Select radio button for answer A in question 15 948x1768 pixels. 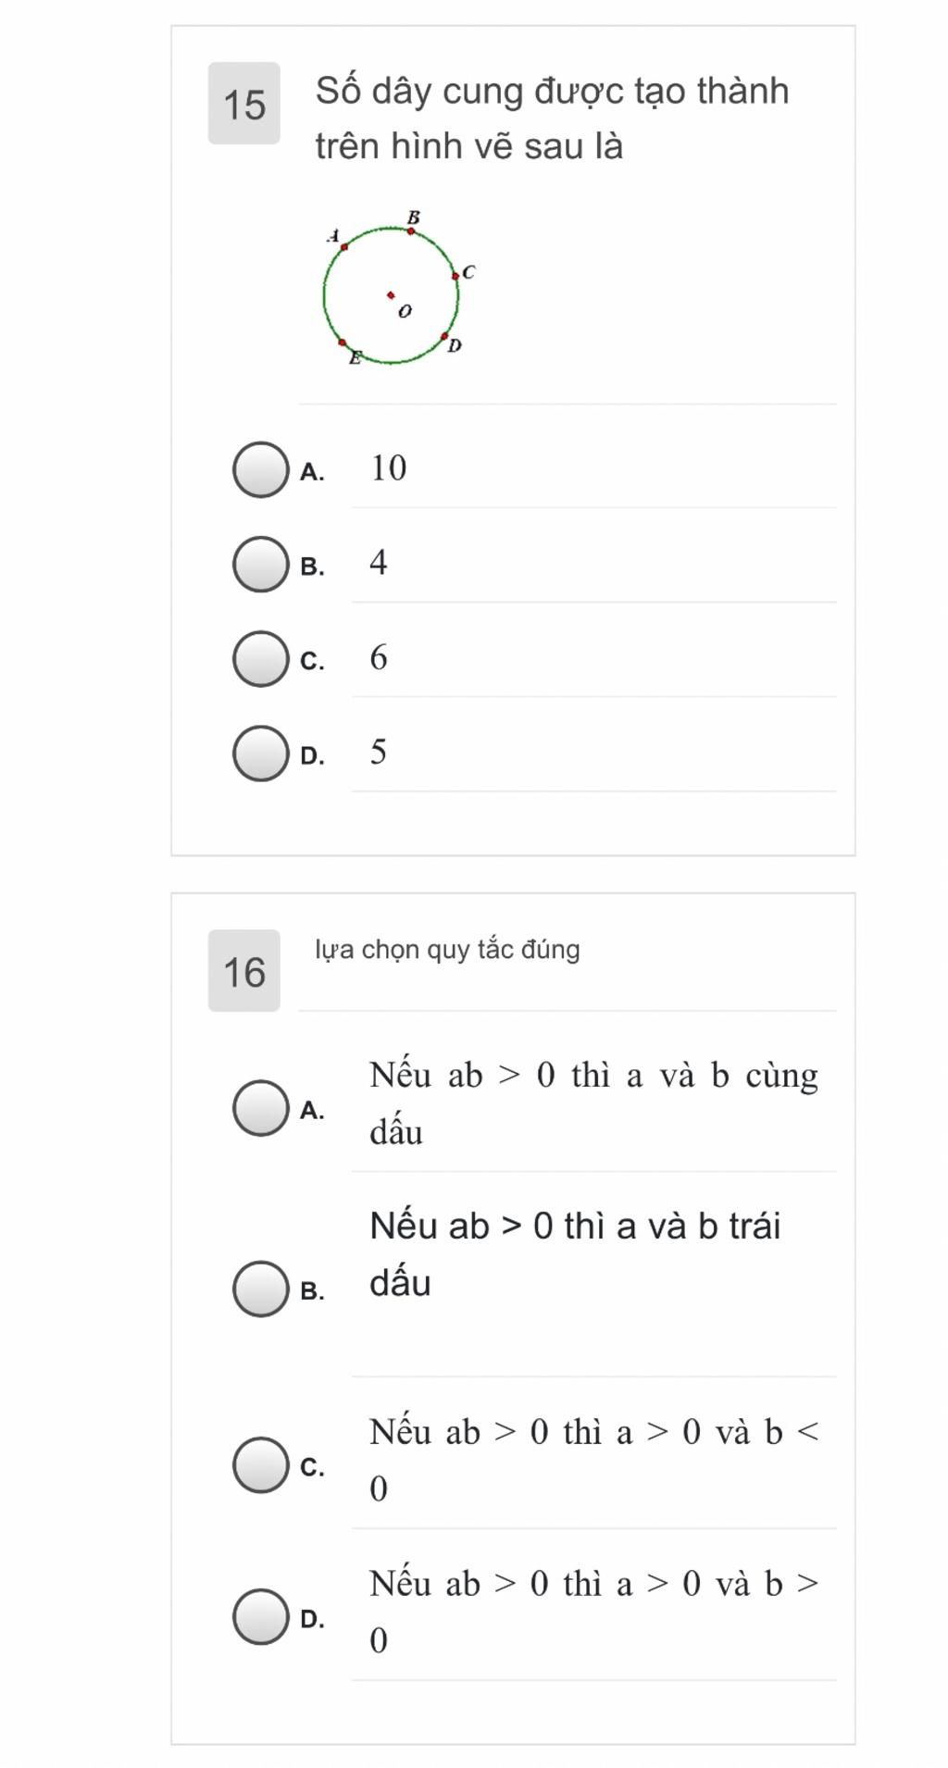260,470
